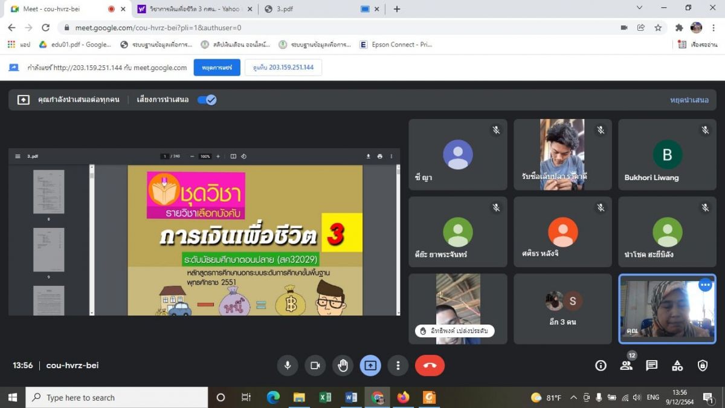Turn off the camera
Viewport: 725px width, 408px height.
pos(315,365)
